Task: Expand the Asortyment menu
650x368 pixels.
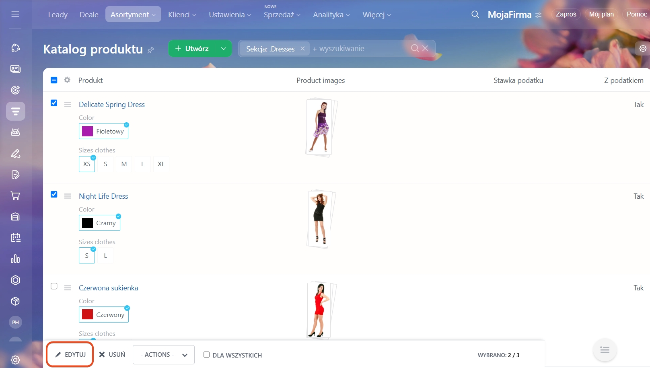Action: 133,14
